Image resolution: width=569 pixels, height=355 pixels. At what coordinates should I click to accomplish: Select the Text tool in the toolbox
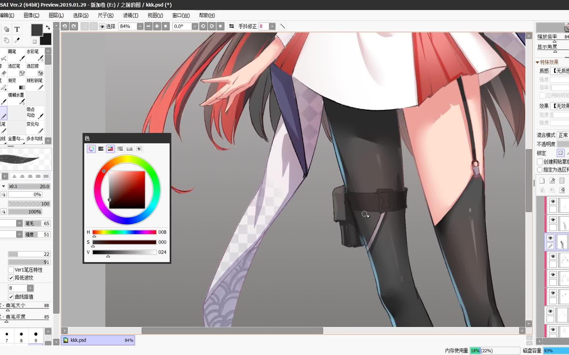point(17,29)
